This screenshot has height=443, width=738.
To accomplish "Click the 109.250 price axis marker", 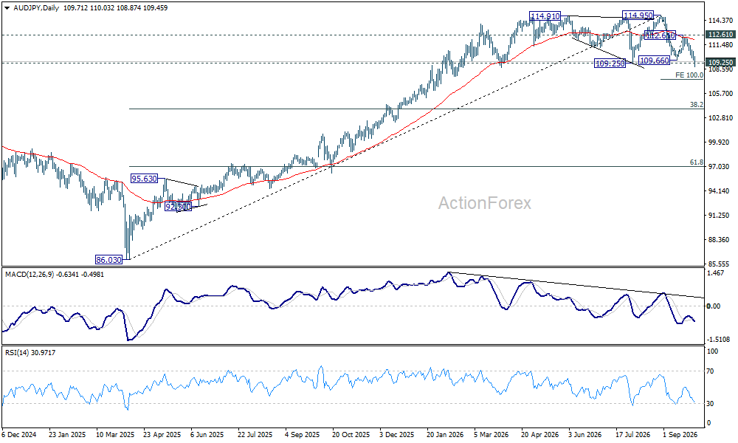I will [720, 62].
